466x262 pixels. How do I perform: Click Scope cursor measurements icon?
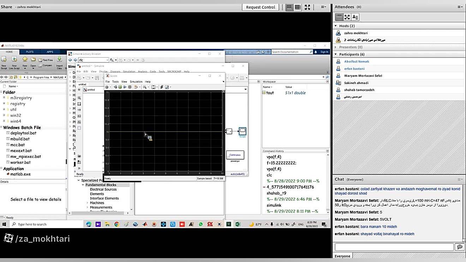click(x=167, y=87)
